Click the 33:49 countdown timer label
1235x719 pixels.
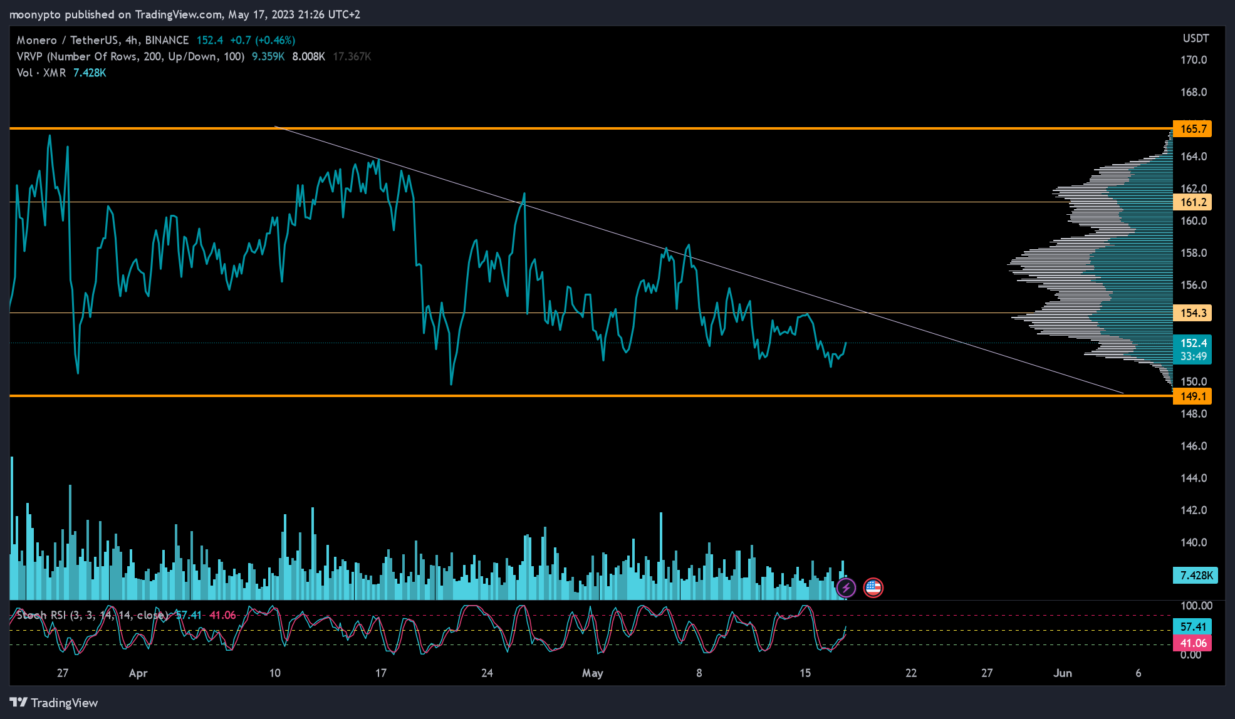pyautogui.click(x=1192, y=357)
